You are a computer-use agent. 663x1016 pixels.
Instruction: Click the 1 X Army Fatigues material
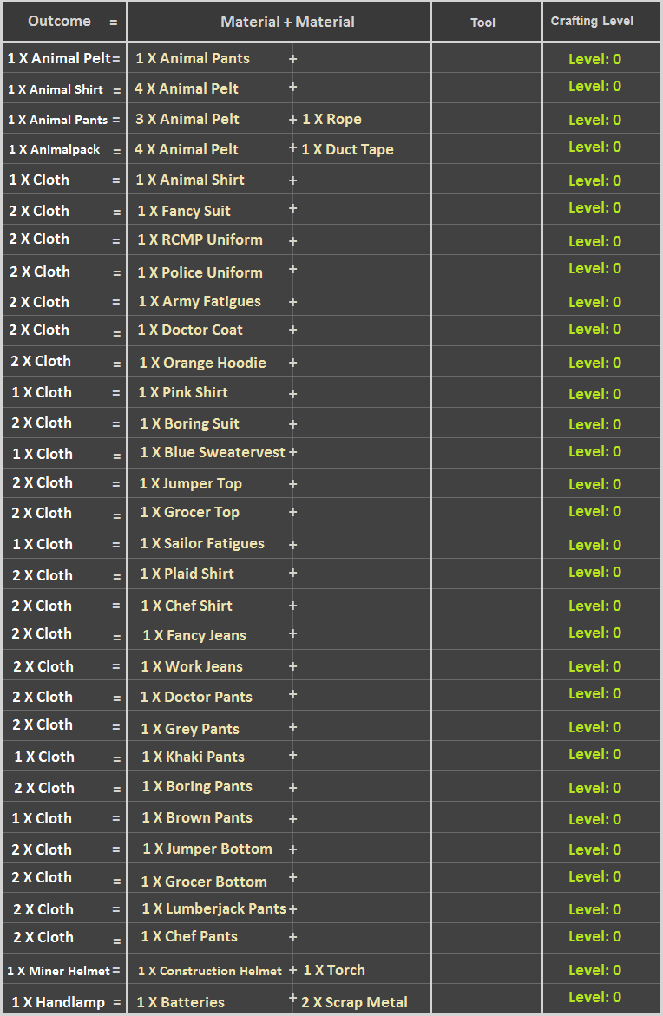[200, 302]
